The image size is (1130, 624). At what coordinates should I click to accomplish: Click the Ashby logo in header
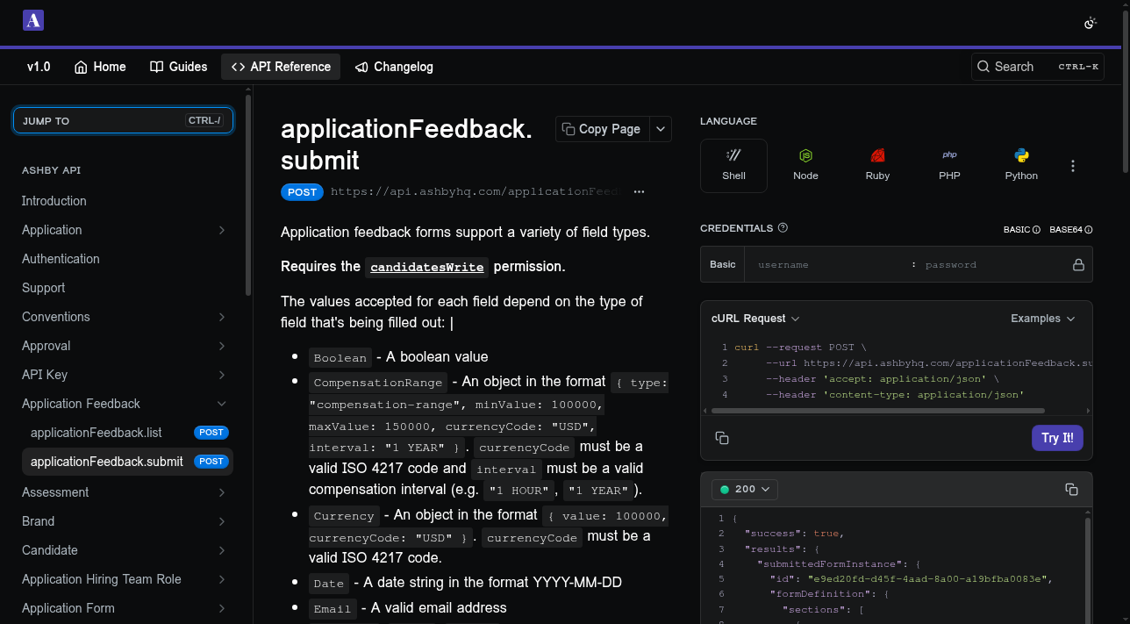pos(32,21)
